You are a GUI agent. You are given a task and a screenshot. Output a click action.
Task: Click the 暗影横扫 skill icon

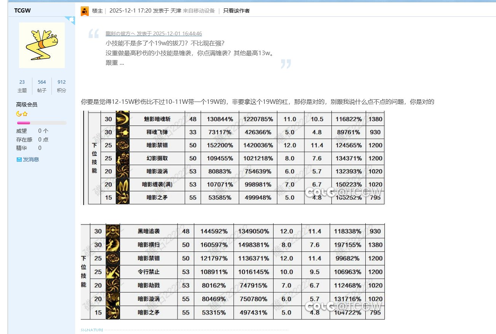pyautogui.click(x=113, y=245)
